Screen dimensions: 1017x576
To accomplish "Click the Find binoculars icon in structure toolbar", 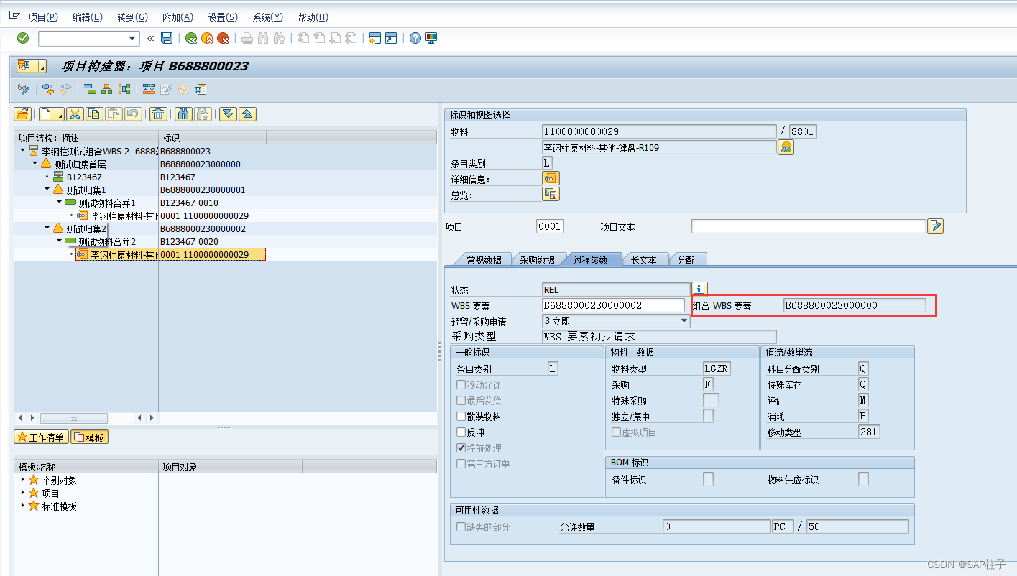I will [x=183, y=113].
